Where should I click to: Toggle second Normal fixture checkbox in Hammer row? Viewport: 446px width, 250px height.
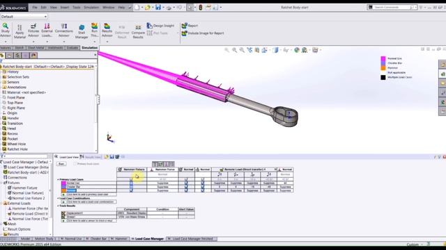pos(203,190)
